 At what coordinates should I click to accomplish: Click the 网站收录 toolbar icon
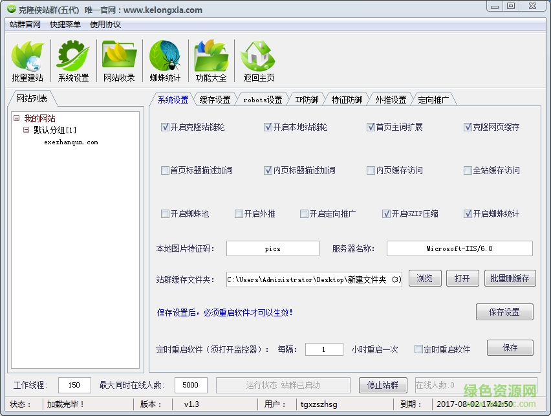click(118, 60)
